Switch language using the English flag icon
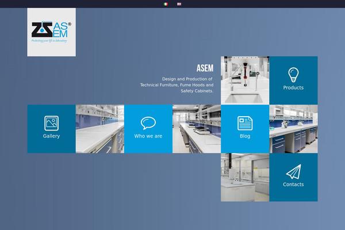 coord(179,4)
